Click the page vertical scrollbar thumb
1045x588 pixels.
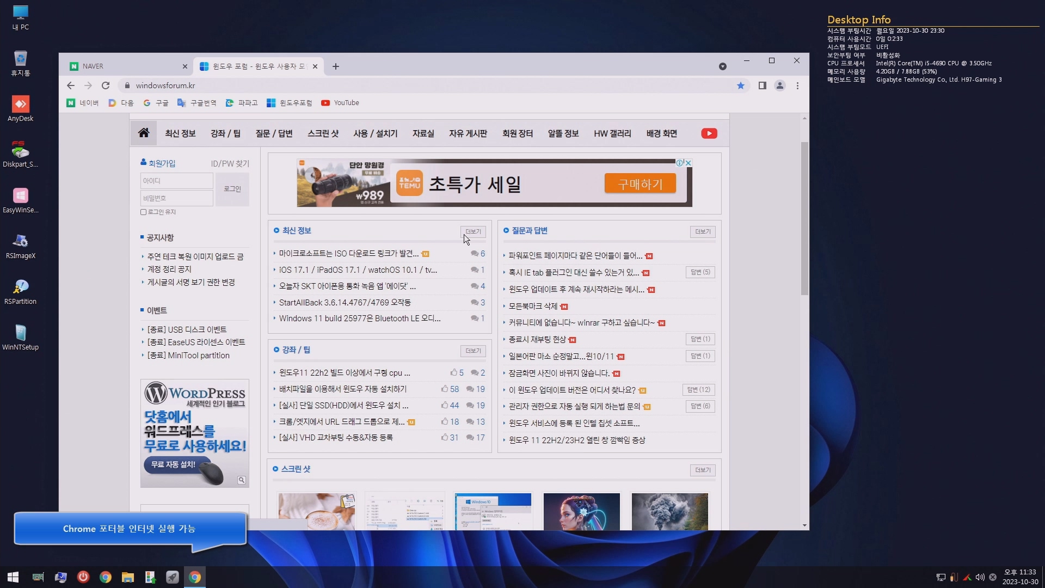tap(804, 218)
